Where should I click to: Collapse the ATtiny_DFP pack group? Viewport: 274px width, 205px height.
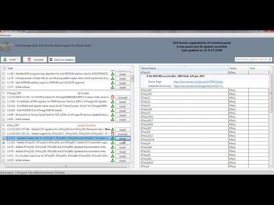[3, 125]
